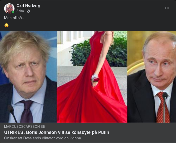Viewport: 176px width, 143px height.
Task: Click the winking face emoji
Action: pyautogui.click(x=6, y=25)
